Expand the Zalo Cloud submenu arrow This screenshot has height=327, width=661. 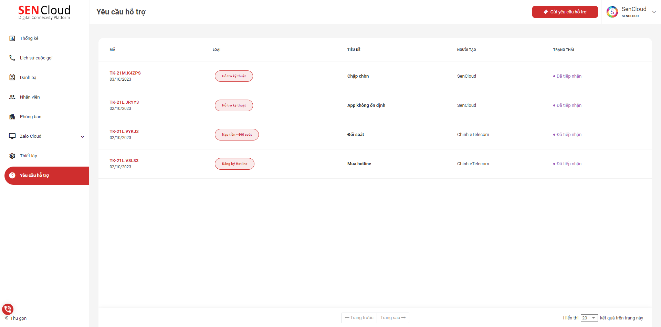(82, 137)
